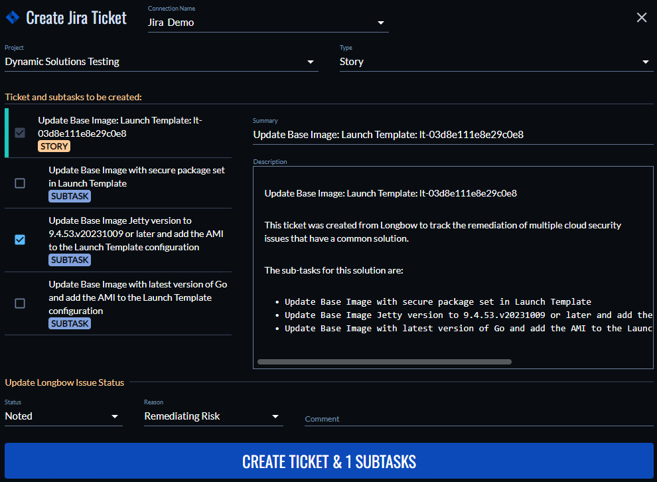Open the Status dropdown showing Noted
657x482 pixels.
point(63,416)
